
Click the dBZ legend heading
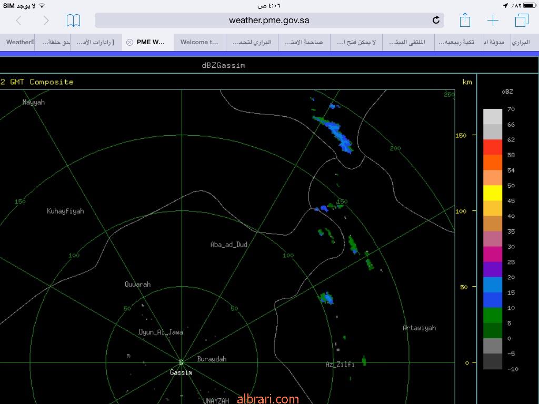point(507,92)
